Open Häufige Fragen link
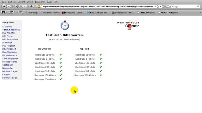The height and width of the screenshot is (113, 202). (x=10, y=71)
